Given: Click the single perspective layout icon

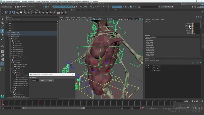Looking at the screenshot, I should tap(2, 52).
